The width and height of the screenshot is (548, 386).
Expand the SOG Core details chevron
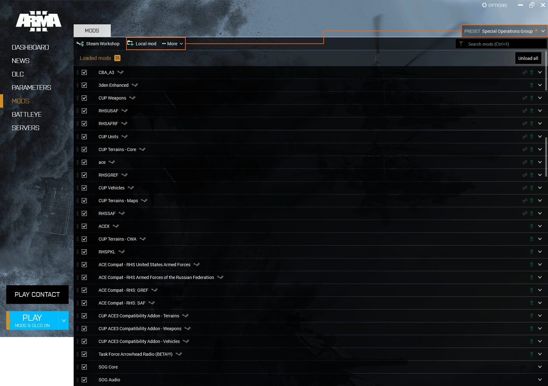(540, 367)
